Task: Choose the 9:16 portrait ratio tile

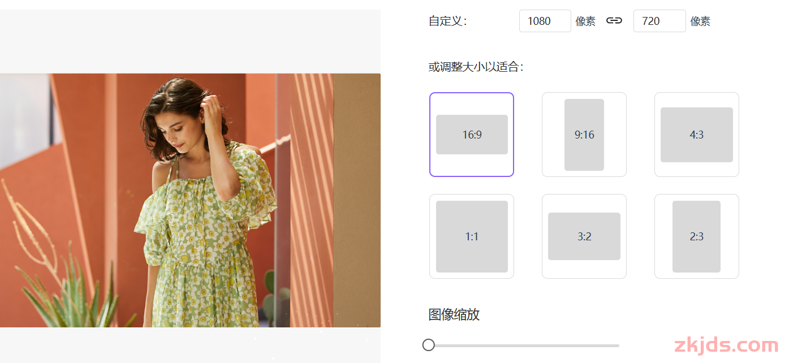Action: pyautogui.click(x=584, y=135)
